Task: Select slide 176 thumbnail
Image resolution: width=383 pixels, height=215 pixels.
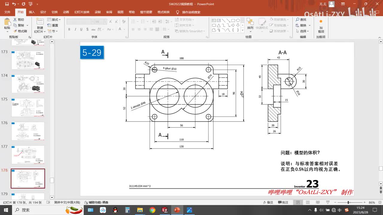Action: (28, 131)
